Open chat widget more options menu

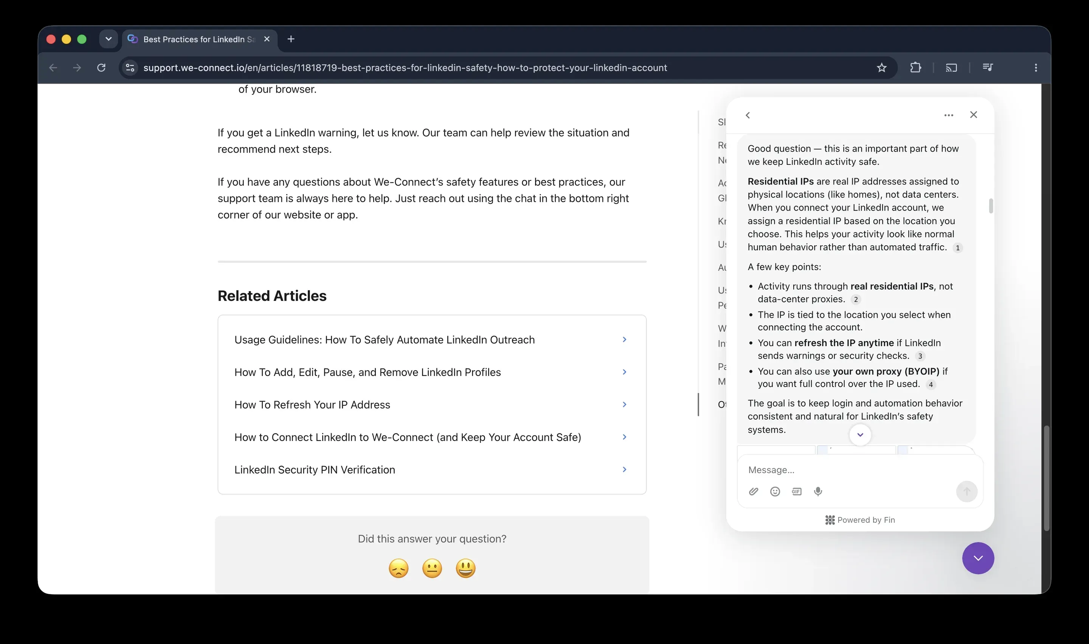point(948,115)
